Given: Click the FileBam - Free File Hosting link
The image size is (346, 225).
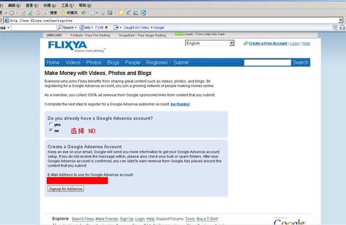Looking at the screenshot, I should [x=90, y=35].
